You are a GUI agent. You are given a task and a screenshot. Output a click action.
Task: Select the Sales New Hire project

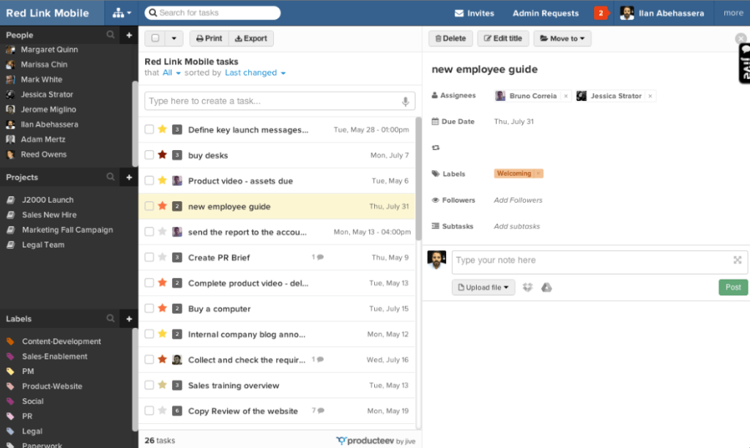coord(49,214)
